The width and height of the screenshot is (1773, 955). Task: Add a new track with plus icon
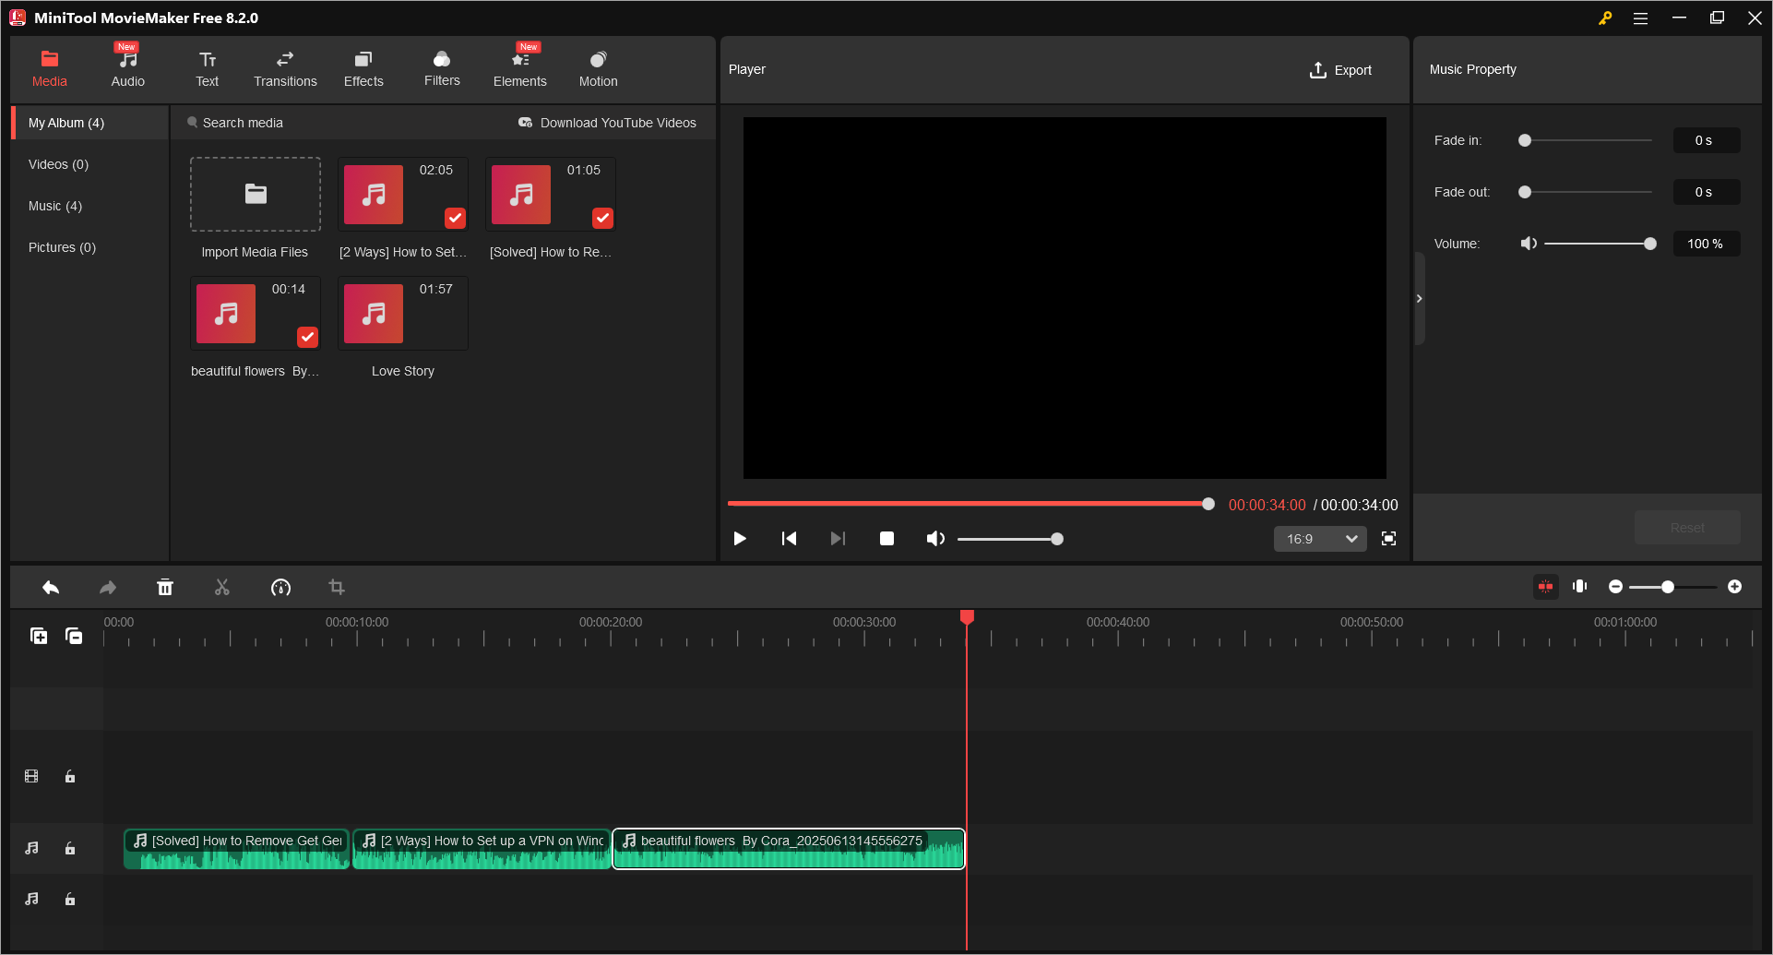click(39, 636)
